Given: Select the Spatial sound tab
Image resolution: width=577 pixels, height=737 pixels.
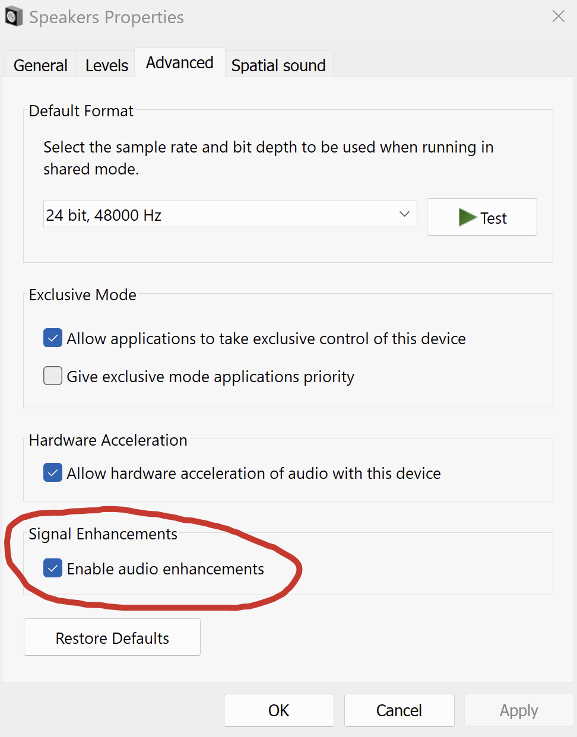Looking at the screenshot, I should click(x=278, y=65).
